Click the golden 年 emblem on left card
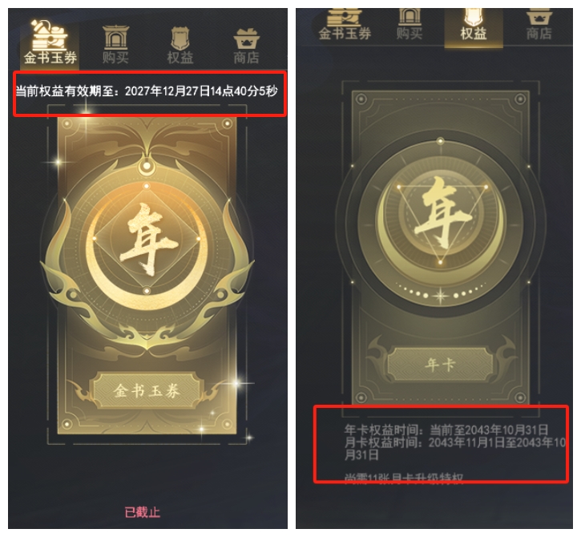Viewport: 581px width, 537px height. (x=147, y=239)
